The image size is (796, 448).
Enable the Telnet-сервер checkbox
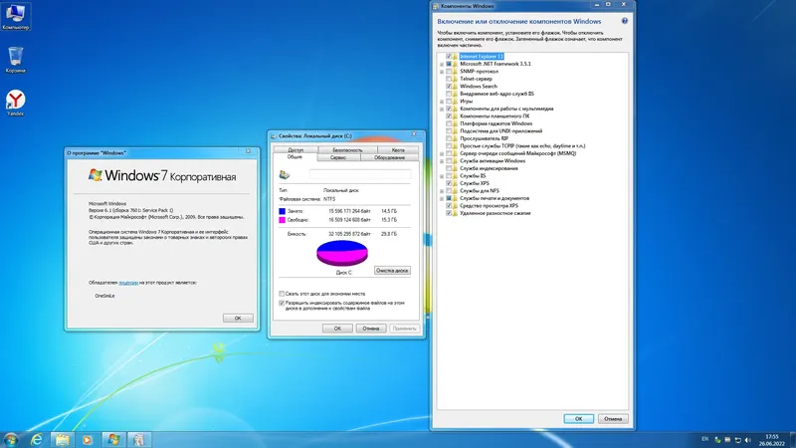pyautogui.click(x=449, y=79)
